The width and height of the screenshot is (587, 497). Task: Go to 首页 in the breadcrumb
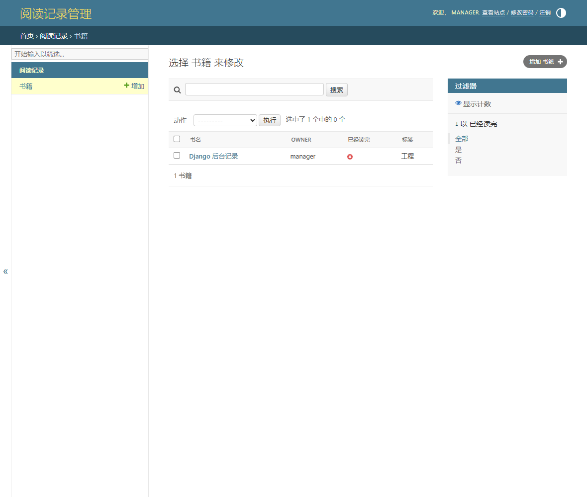pyautogui.click(x=26, y=36)
